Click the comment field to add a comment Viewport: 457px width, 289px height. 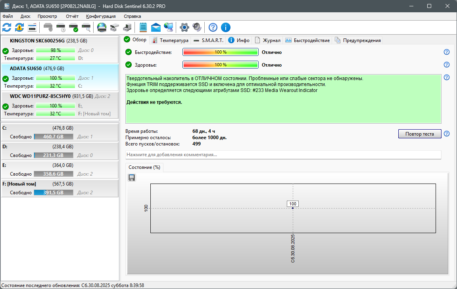tap(283, 155)
